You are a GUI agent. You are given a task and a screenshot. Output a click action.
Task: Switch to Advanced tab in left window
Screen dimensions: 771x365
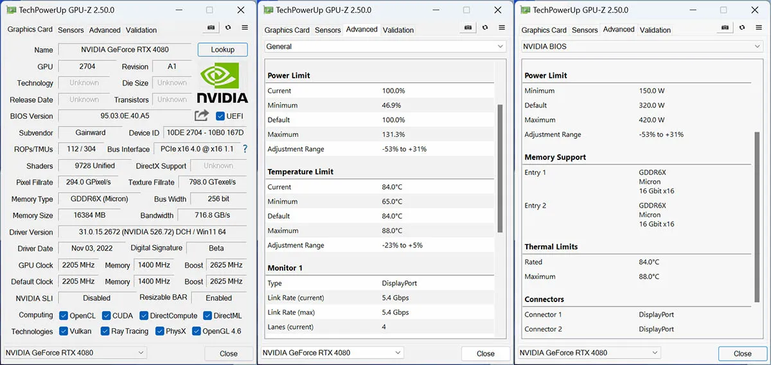tap(105, 30)
